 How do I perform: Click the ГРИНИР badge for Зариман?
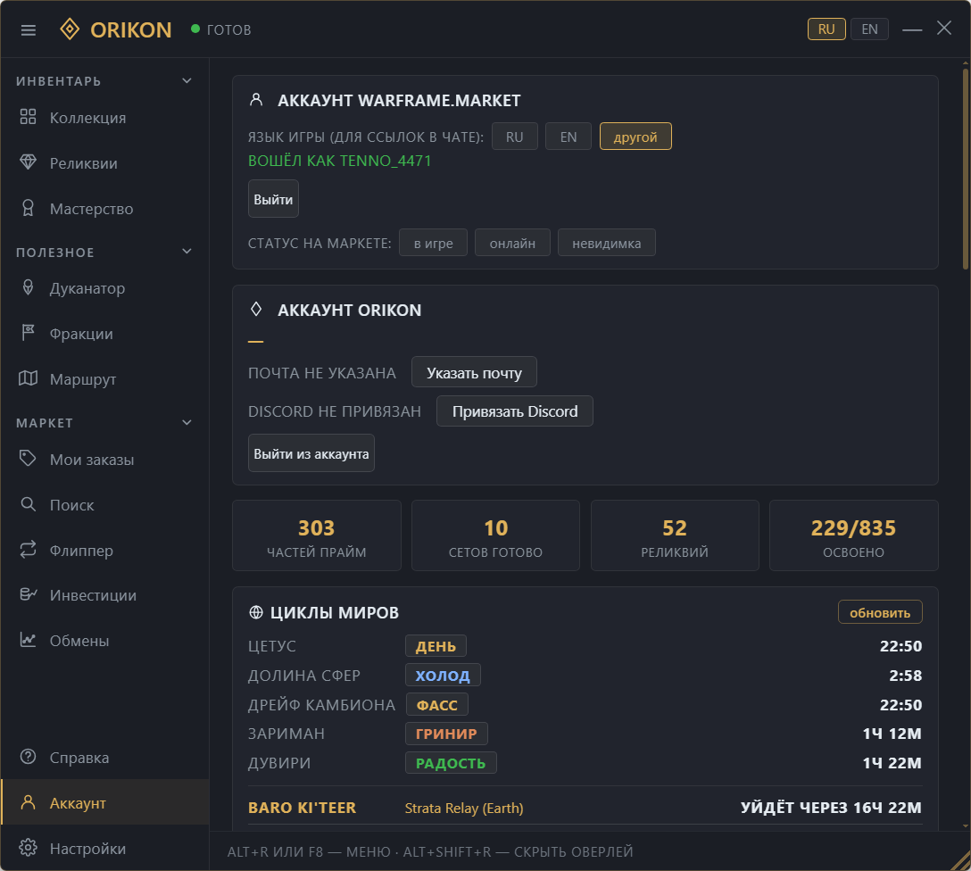click(446, 734)
